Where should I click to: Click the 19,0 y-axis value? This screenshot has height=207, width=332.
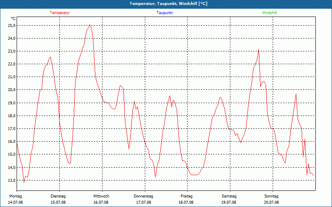pos(12,103)
